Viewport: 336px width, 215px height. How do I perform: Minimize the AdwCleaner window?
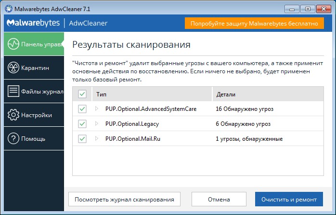(292, 9)
